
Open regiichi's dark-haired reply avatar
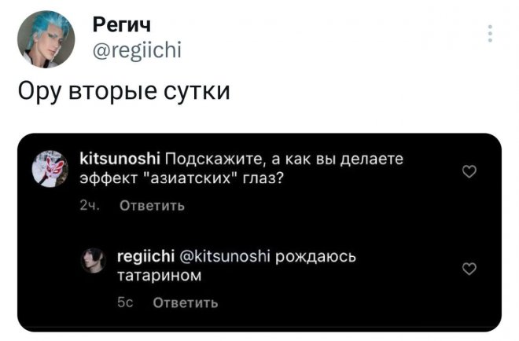tap(94, 261)
